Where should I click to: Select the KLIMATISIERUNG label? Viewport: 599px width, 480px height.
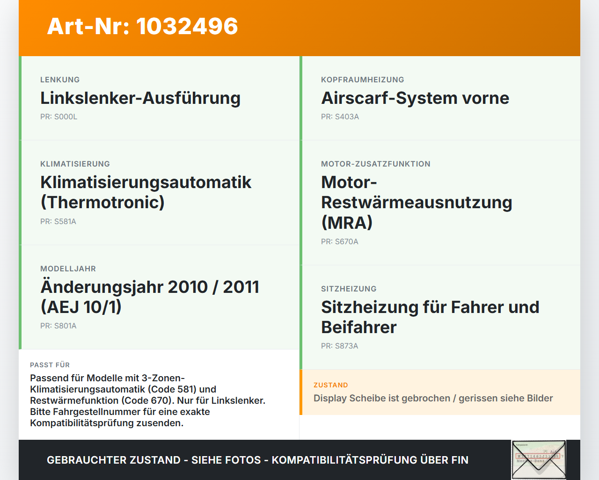[75, 164]
